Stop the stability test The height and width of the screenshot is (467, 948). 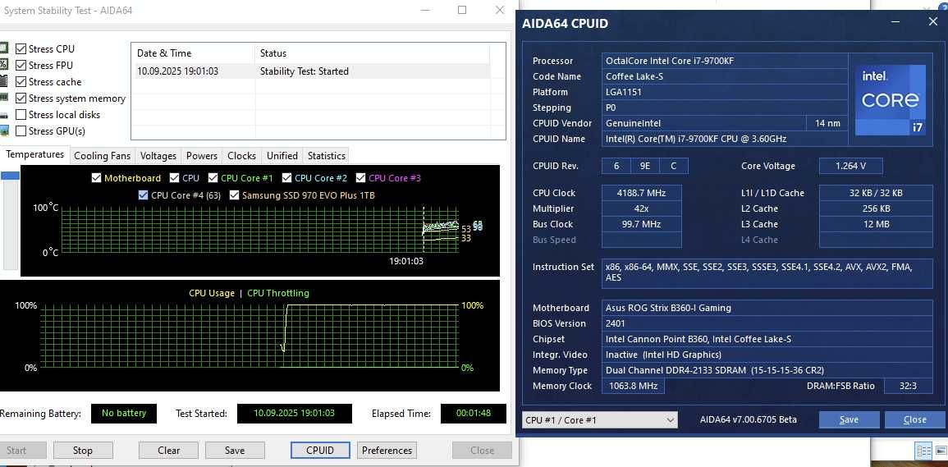click(x=83, y=450)
